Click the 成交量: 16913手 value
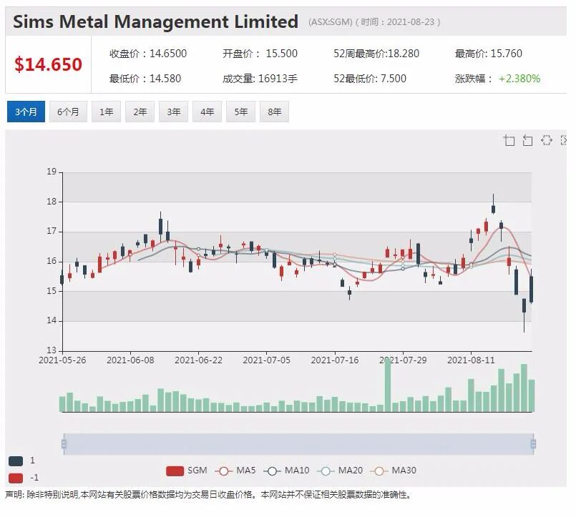 pos(260,79)
